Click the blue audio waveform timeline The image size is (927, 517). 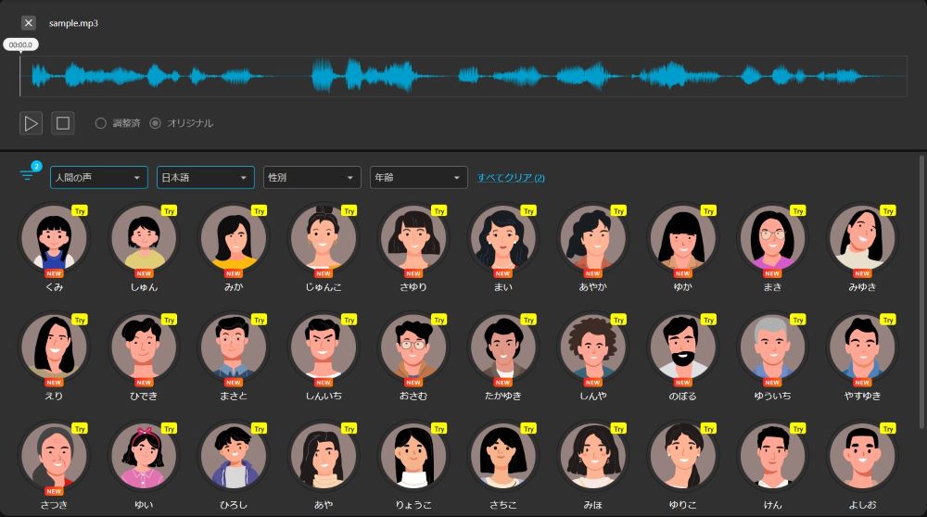coord(463,76)
